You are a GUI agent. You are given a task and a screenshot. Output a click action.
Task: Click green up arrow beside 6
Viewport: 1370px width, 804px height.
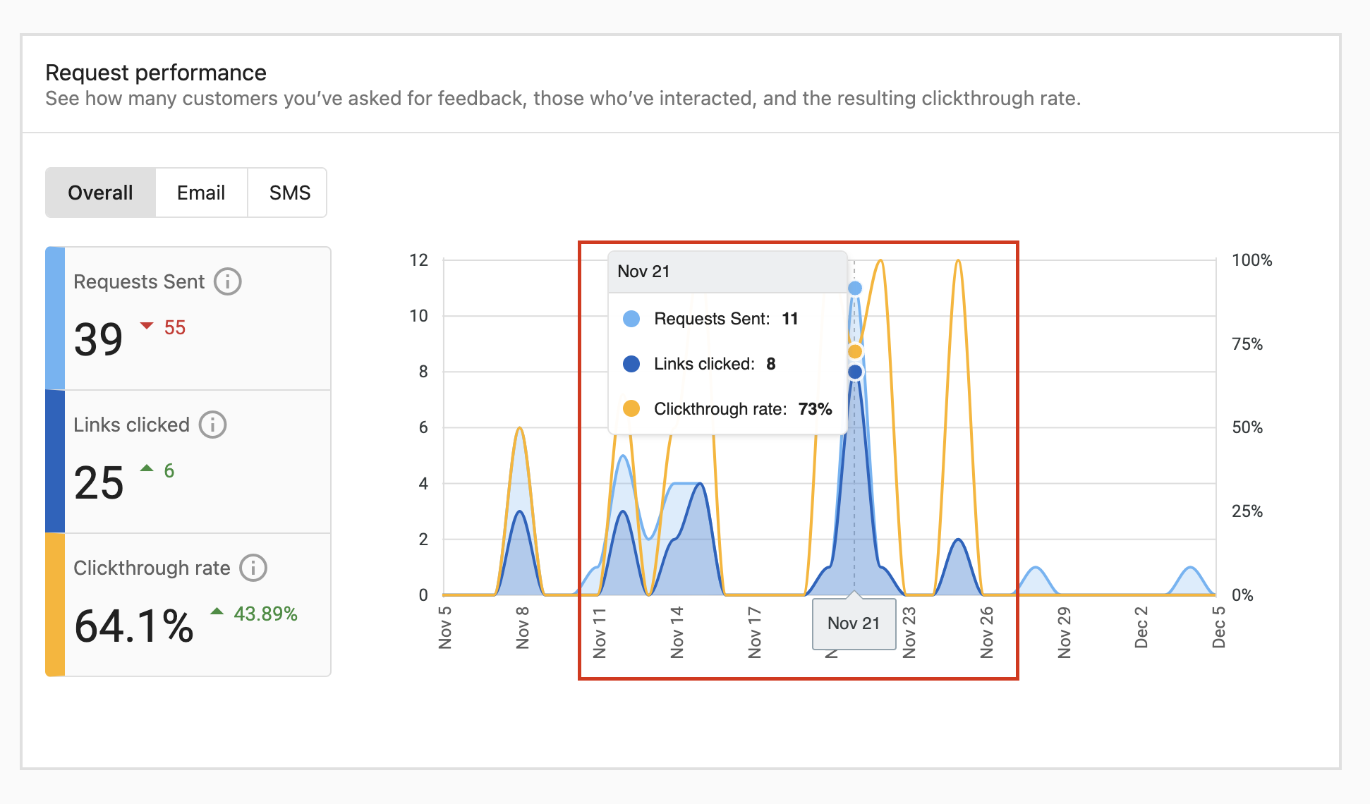point(147,468)
